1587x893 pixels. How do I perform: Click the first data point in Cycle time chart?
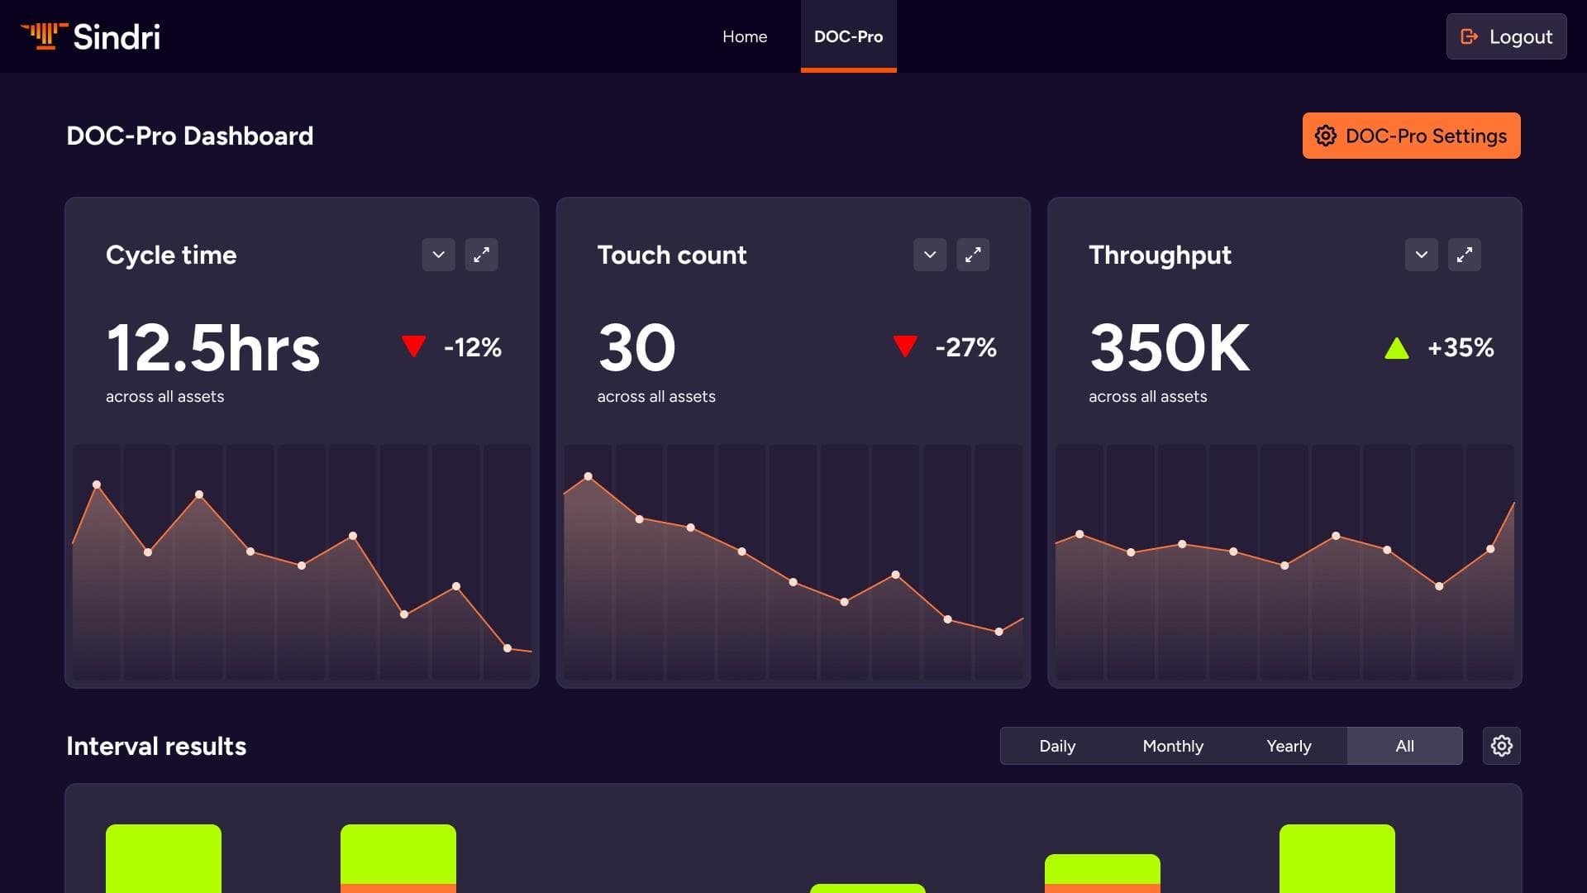point(97,485)
